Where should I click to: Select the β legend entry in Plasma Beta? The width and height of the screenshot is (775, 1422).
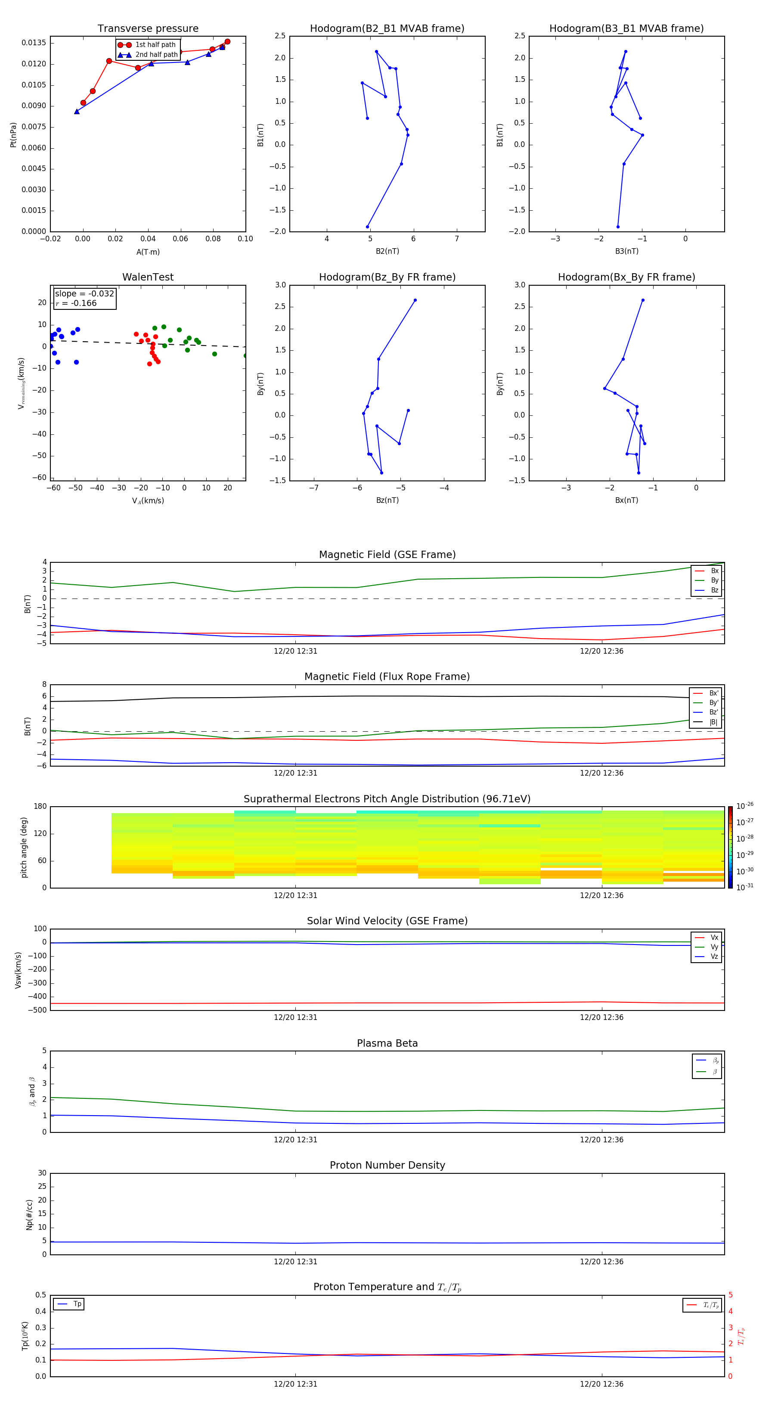click(x=707, y=1072)
